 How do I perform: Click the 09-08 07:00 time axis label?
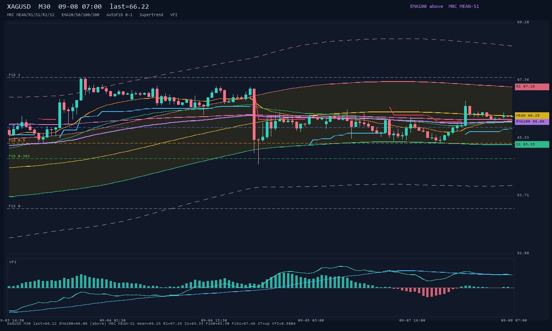coord(514,320)
